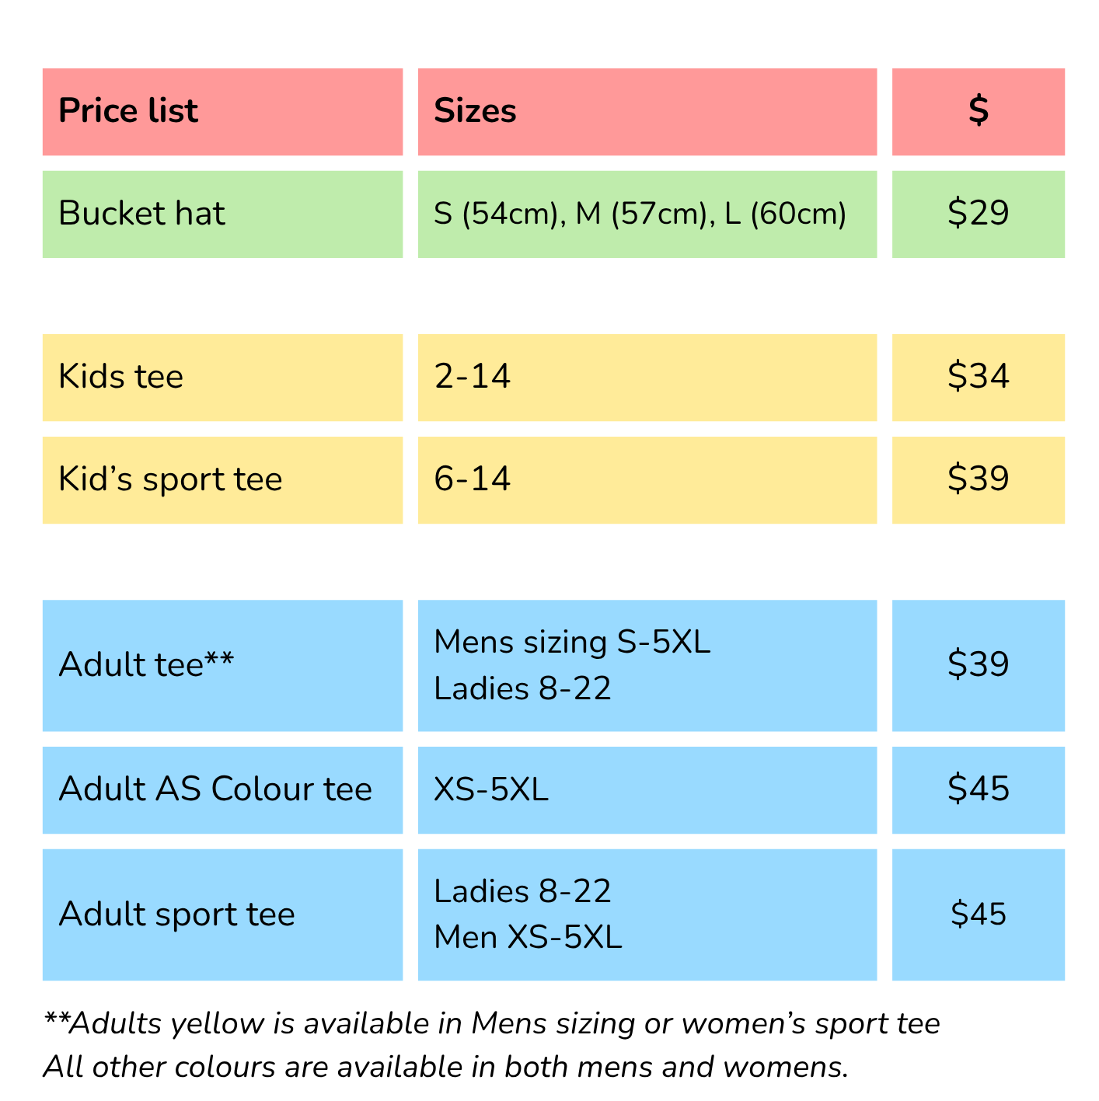Click the "6-14" sizes cell

pyautogui.click(x=647, y=479)
